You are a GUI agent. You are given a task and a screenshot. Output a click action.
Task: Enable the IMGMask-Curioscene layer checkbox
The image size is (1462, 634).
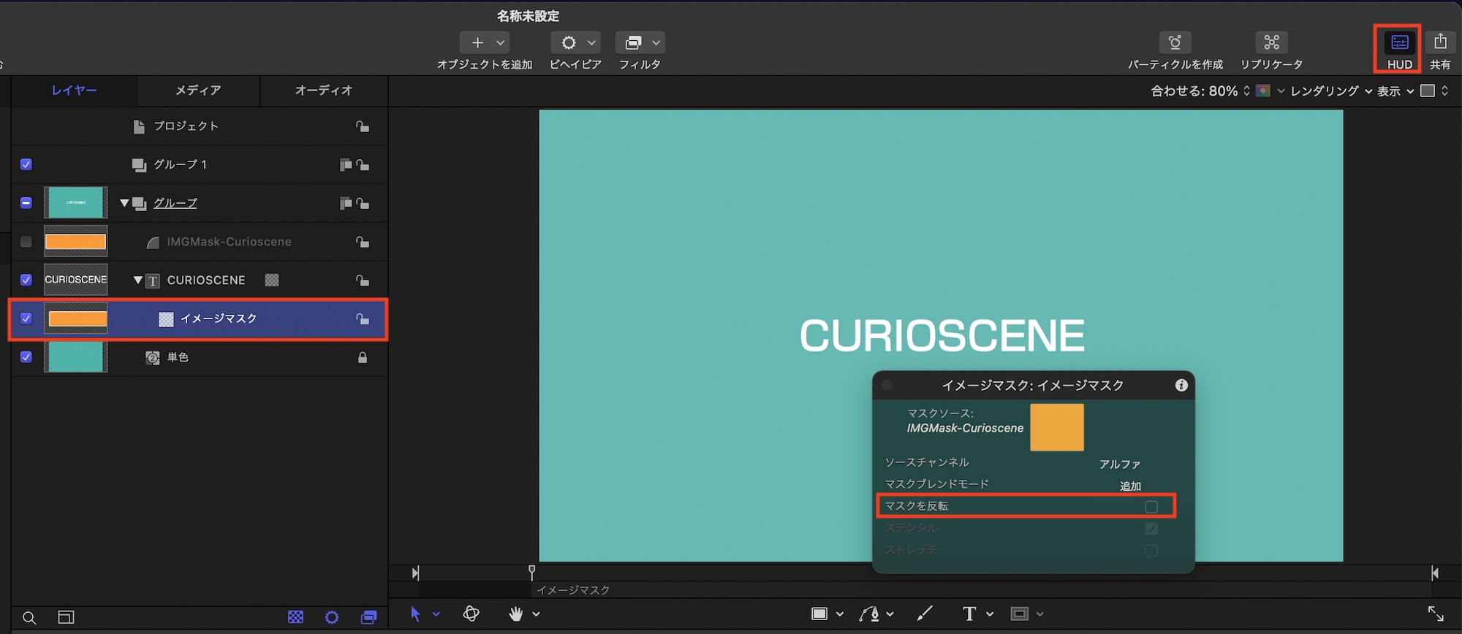(x=26, y=242)
